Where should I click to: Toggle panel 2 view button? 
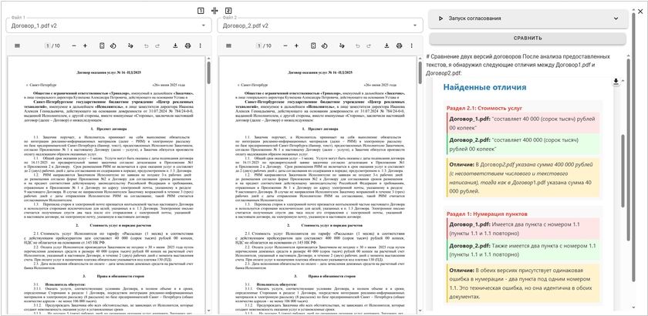(x=229, y=10)
